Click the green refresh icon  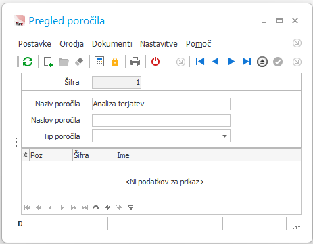tap(28, 62)
